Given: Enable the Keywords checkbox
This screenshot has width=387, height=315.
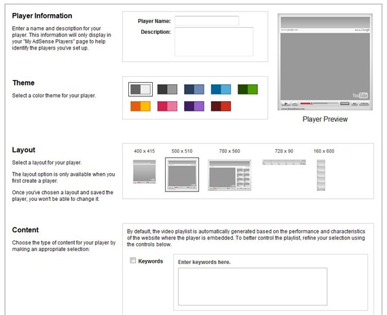Looking at the screenshot, I should coord(133,261).
